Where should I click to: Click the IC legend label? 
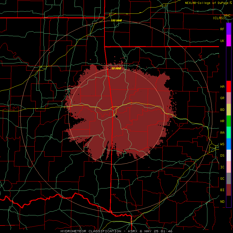[x=222, y=167]
